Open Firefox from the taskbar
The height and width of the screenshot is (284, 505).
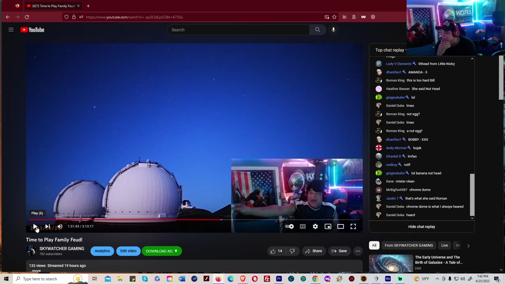[x=218, y=279]
